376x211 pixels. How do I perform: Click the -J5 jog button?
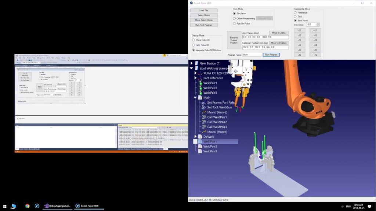pyautogui.click(x=300, y=50)
